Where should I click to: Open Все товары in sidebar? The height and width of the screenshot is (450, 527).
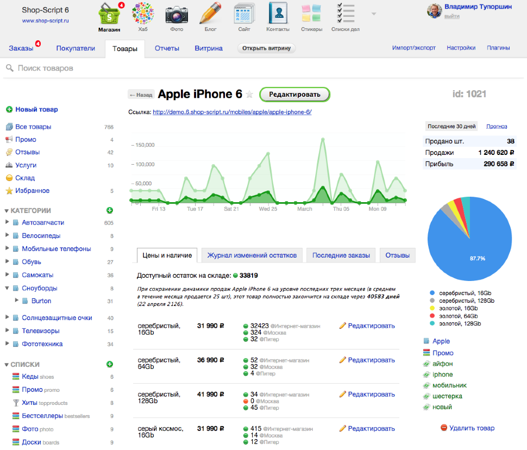click(33, 127)
